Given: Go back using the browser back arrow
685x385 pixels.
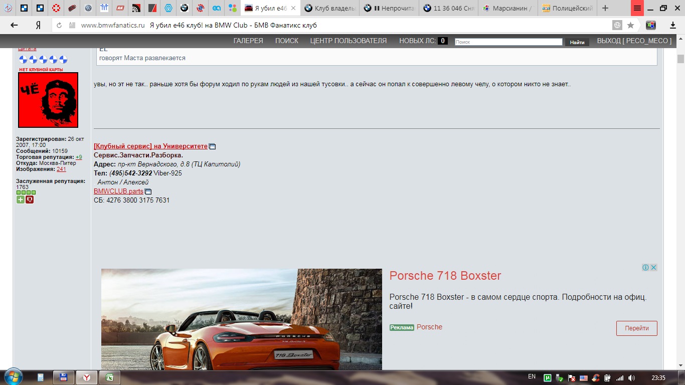Looking at the screenshot, I should [x=14, y=25].
